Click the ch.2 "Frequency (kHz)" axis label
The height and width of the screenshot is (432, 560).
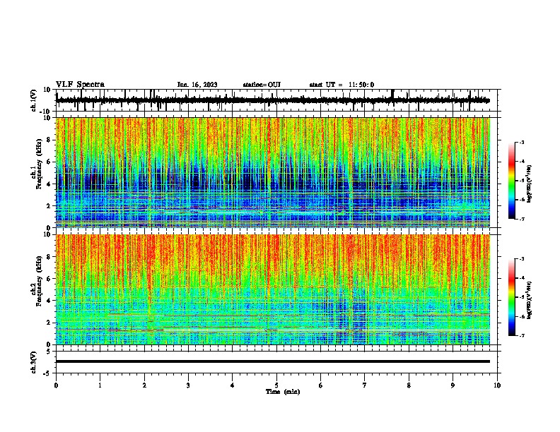39,281
